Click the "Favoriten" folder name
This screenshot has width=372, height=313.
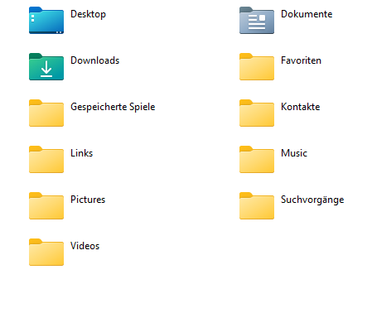click(301, 60)
